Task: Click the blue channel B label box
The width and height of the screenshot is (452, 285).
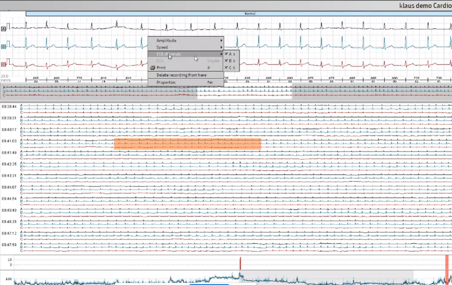Action: (x=4, y=47)
